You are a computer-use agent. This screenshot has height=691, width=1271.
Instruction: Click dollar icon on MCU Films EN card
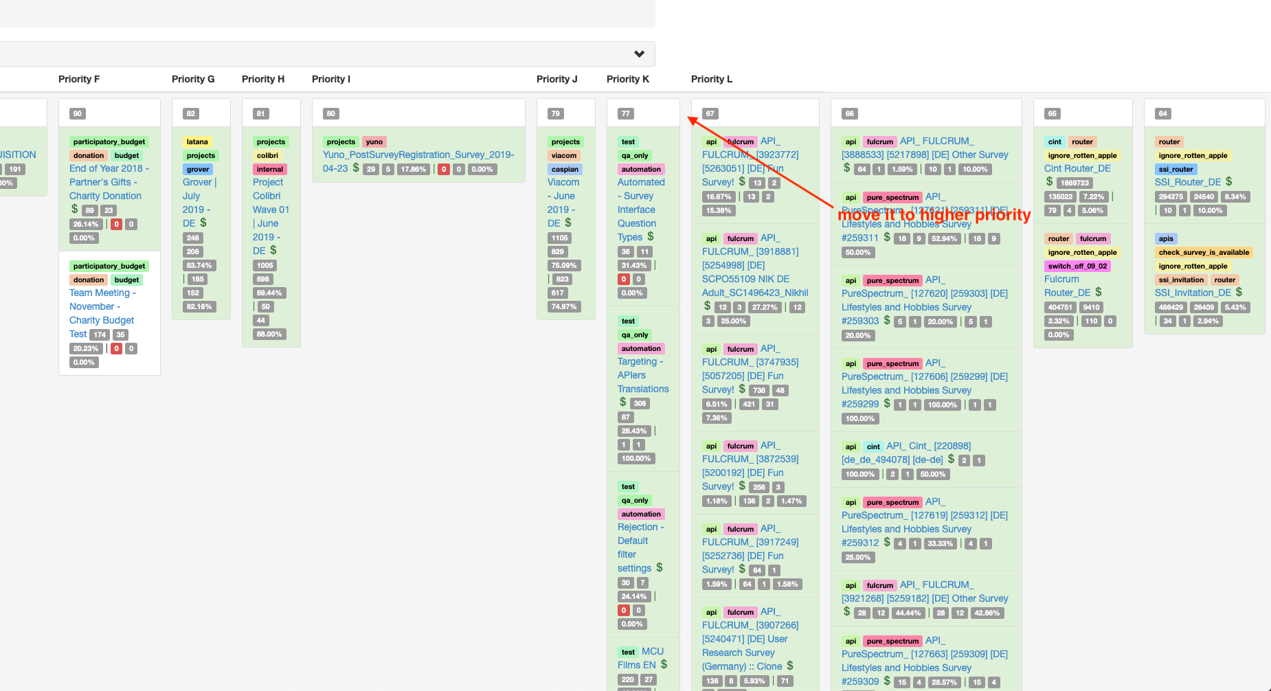[x=664, y=664]
